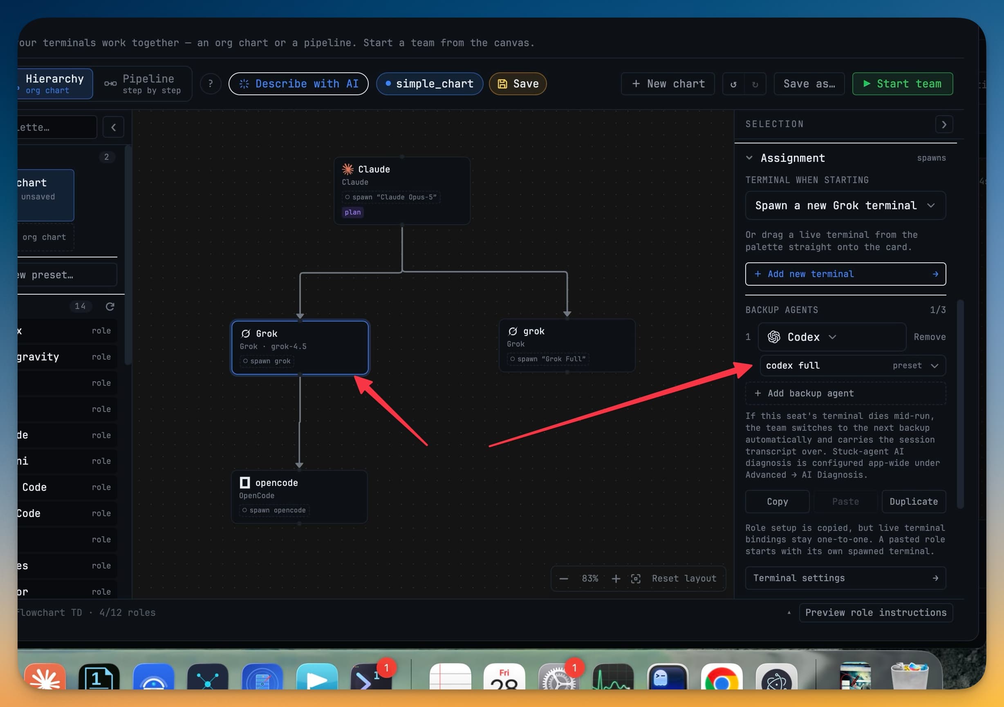Zoom out the canvas with the minus icon
Image resolution: width=1004 pixels, height=707 pixels.
564,578
